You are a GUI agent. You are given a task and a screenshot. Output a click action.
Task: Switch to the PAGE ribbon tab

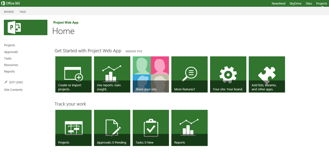click(23, 12)
